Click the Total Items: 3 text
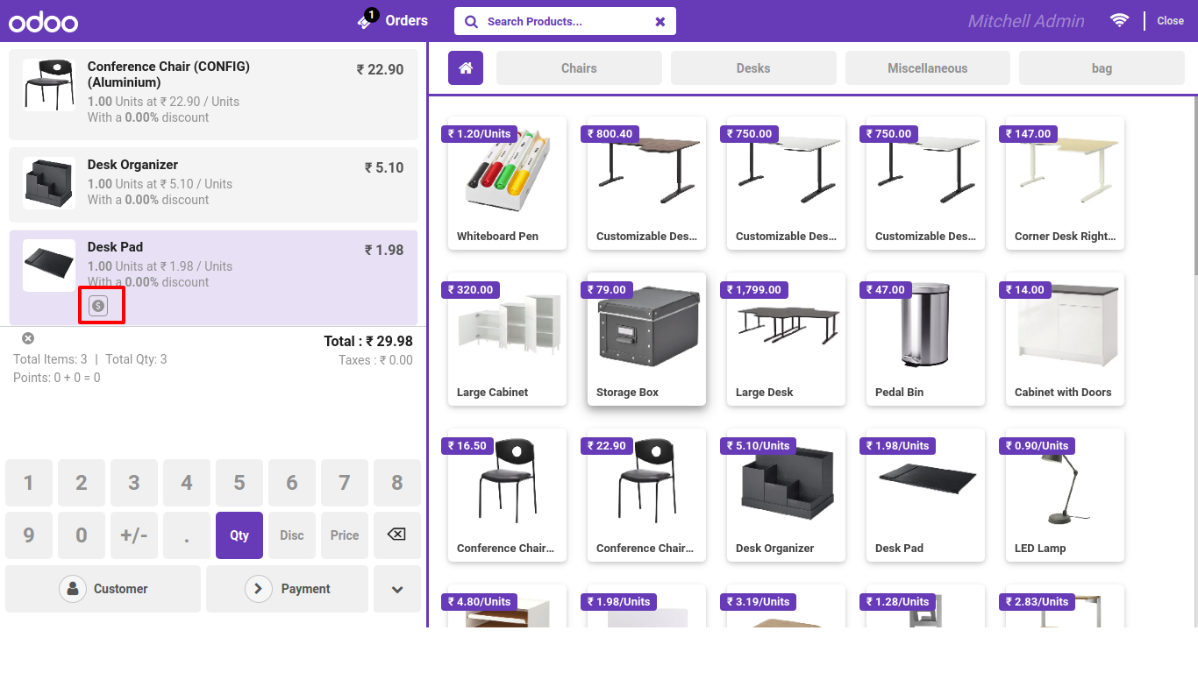The width and height of the screenshot is (1198, 673). coord(50,359)
